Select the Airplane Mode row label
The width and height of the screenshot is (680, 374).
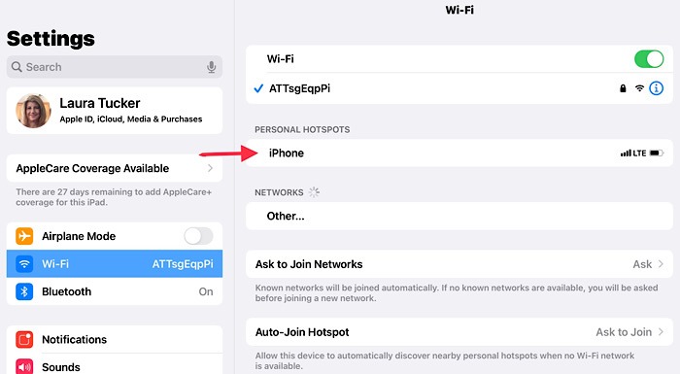coord(79,236)
